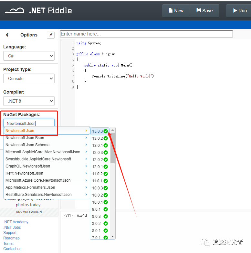Select RestSharp.Serializers.NewtonsoftJson suggestion
The height and width of the screenshot is (253, 251).
click(47, 194)
